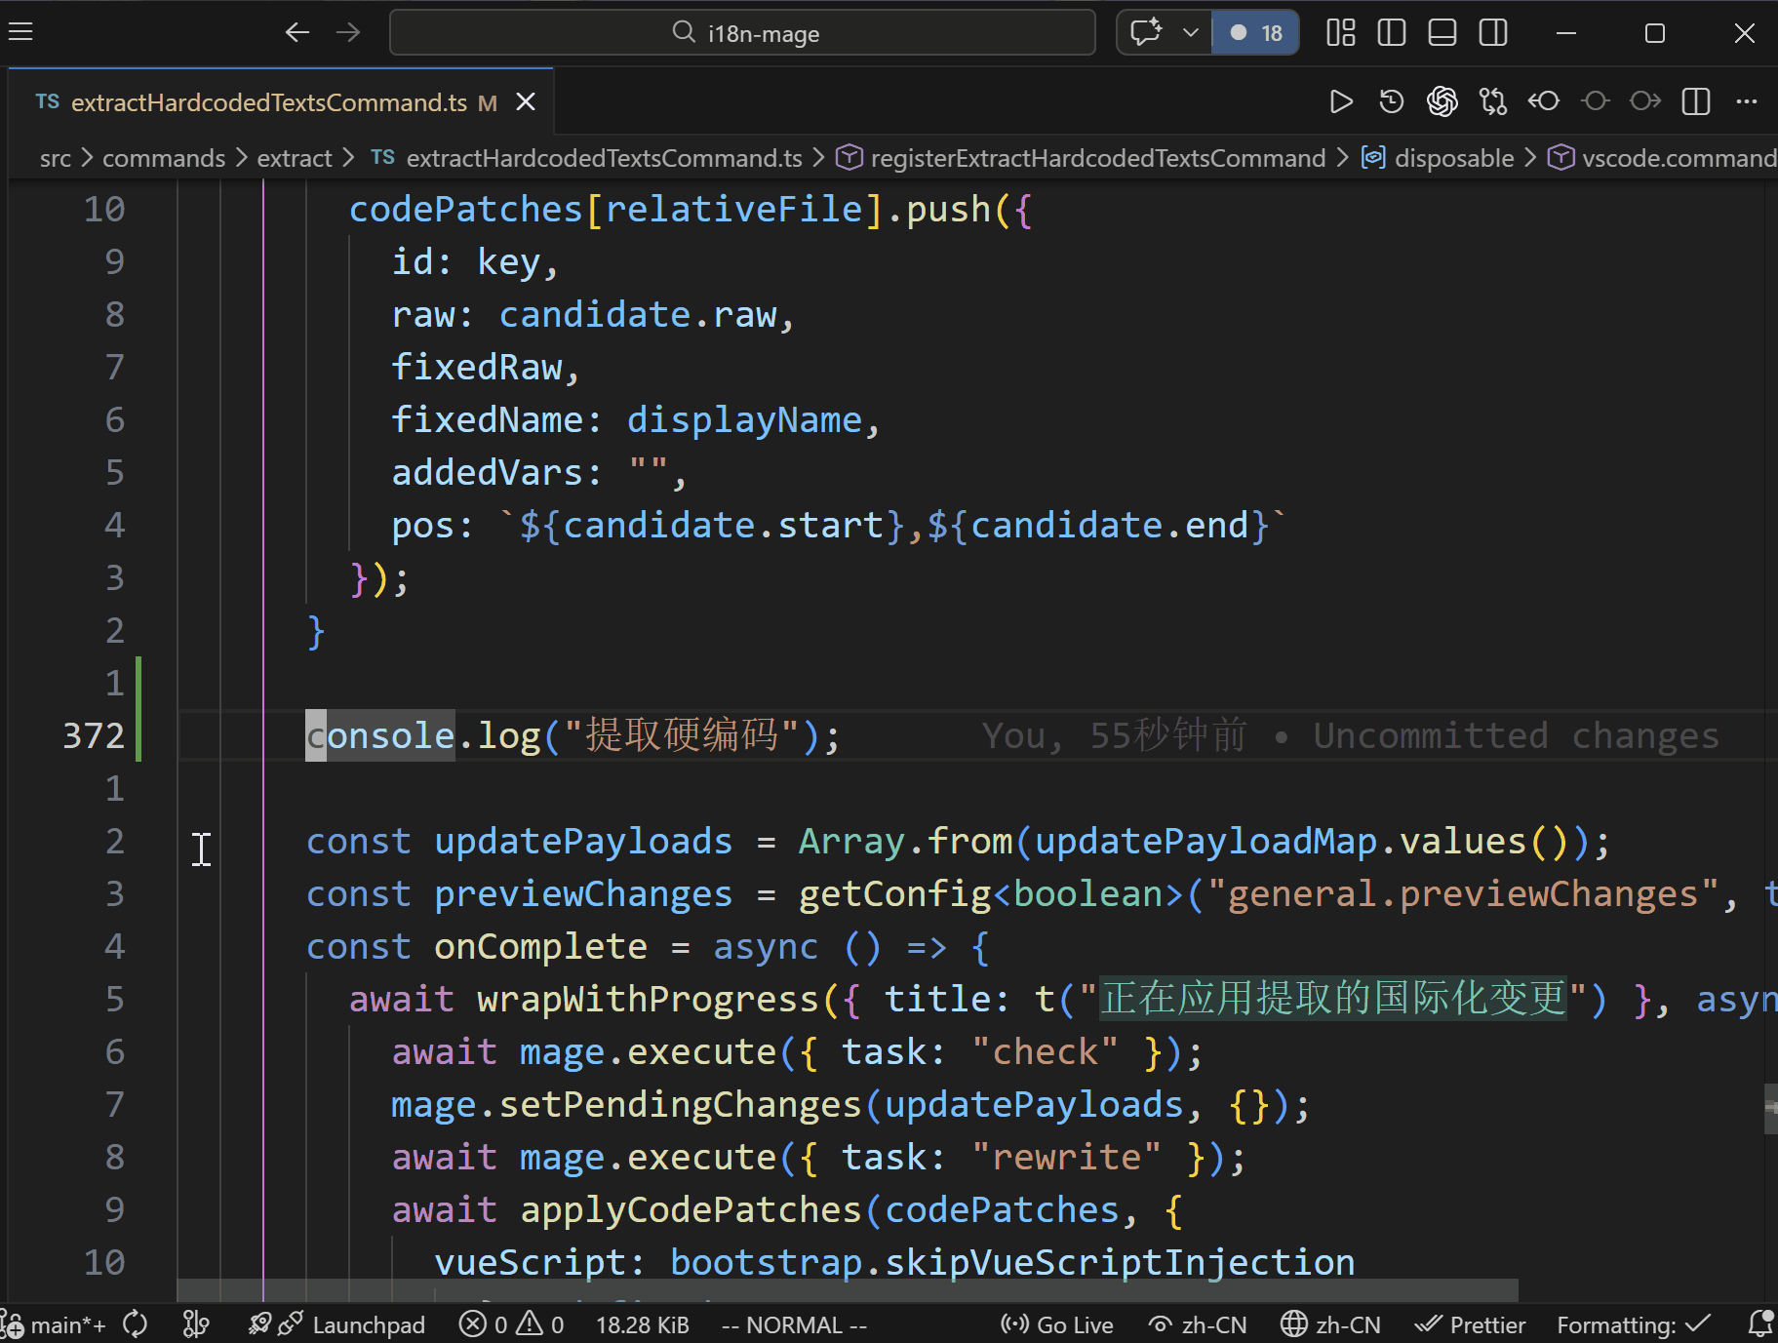
Task: Toggle the secondary side bar layout
Action: point(1493,33)
